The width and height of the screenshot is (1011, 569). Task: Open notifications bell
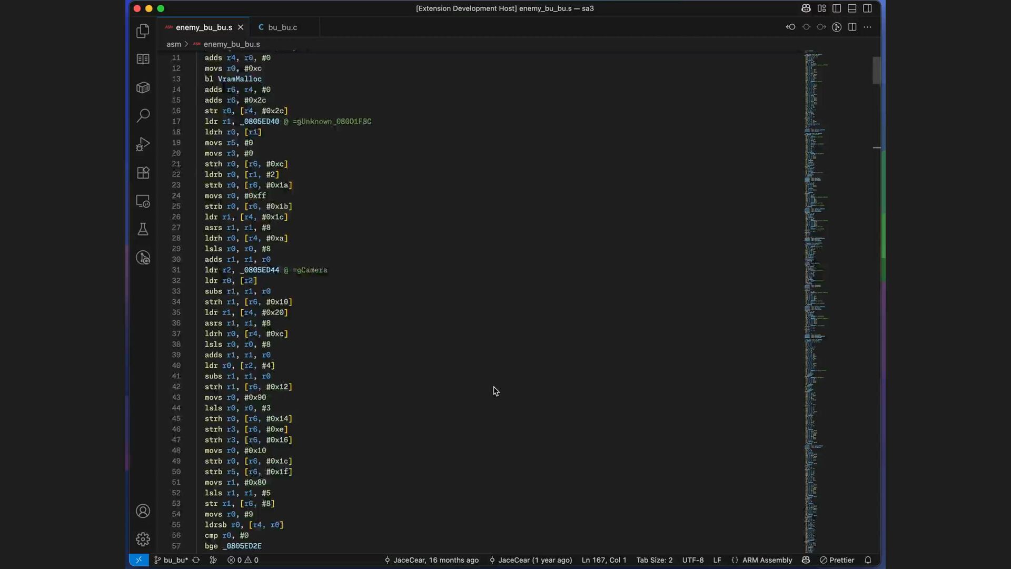tap(868, 560)
